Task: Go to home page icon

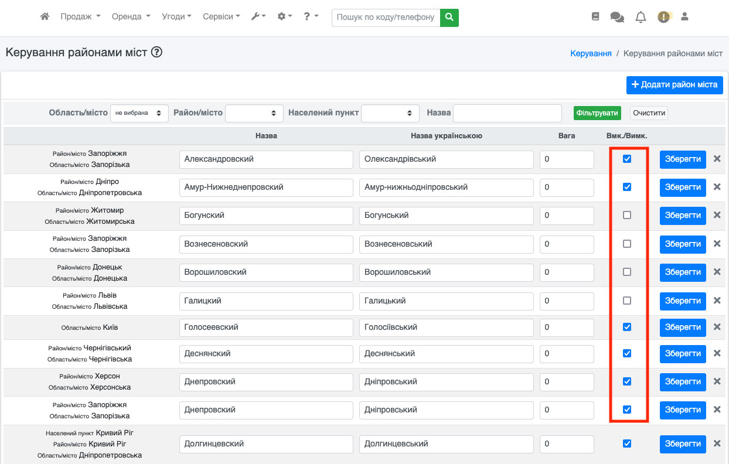Action: click(x=45, y=17)
